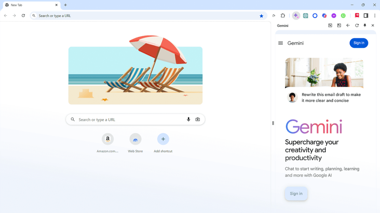Pin the Gemini side panel
380x213 pixels.
coord(365,26)
